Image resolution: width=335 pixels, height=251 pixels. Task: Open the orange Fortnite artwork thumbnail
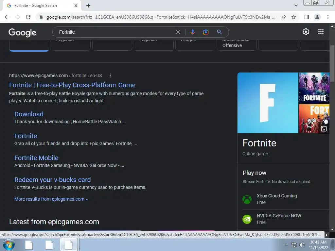pyautogui.click(x=314, y=119)
